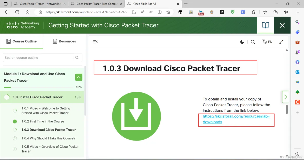
Task: Click the course outline search magnifier
Action: 77,58
